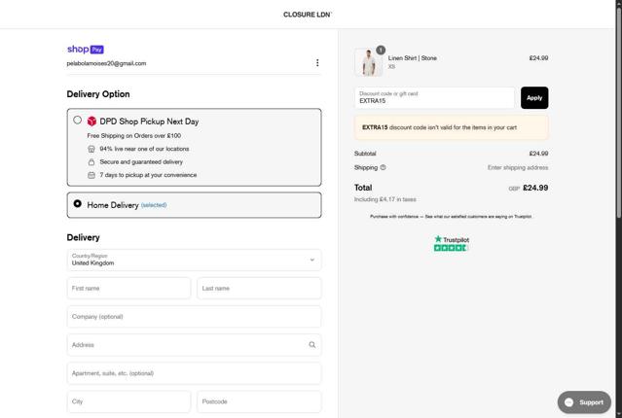Click the lock icon beside Secure delivery
The width and height of the screenshot is (622, 418).
click(x=91, y=162)
